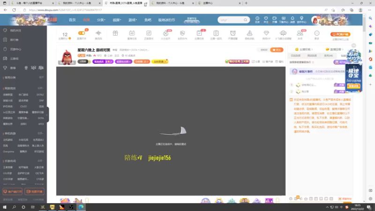The height and width of the screenshot is (211, 375).
Task: Open the user avatar in the header
Action: [315, 20]
